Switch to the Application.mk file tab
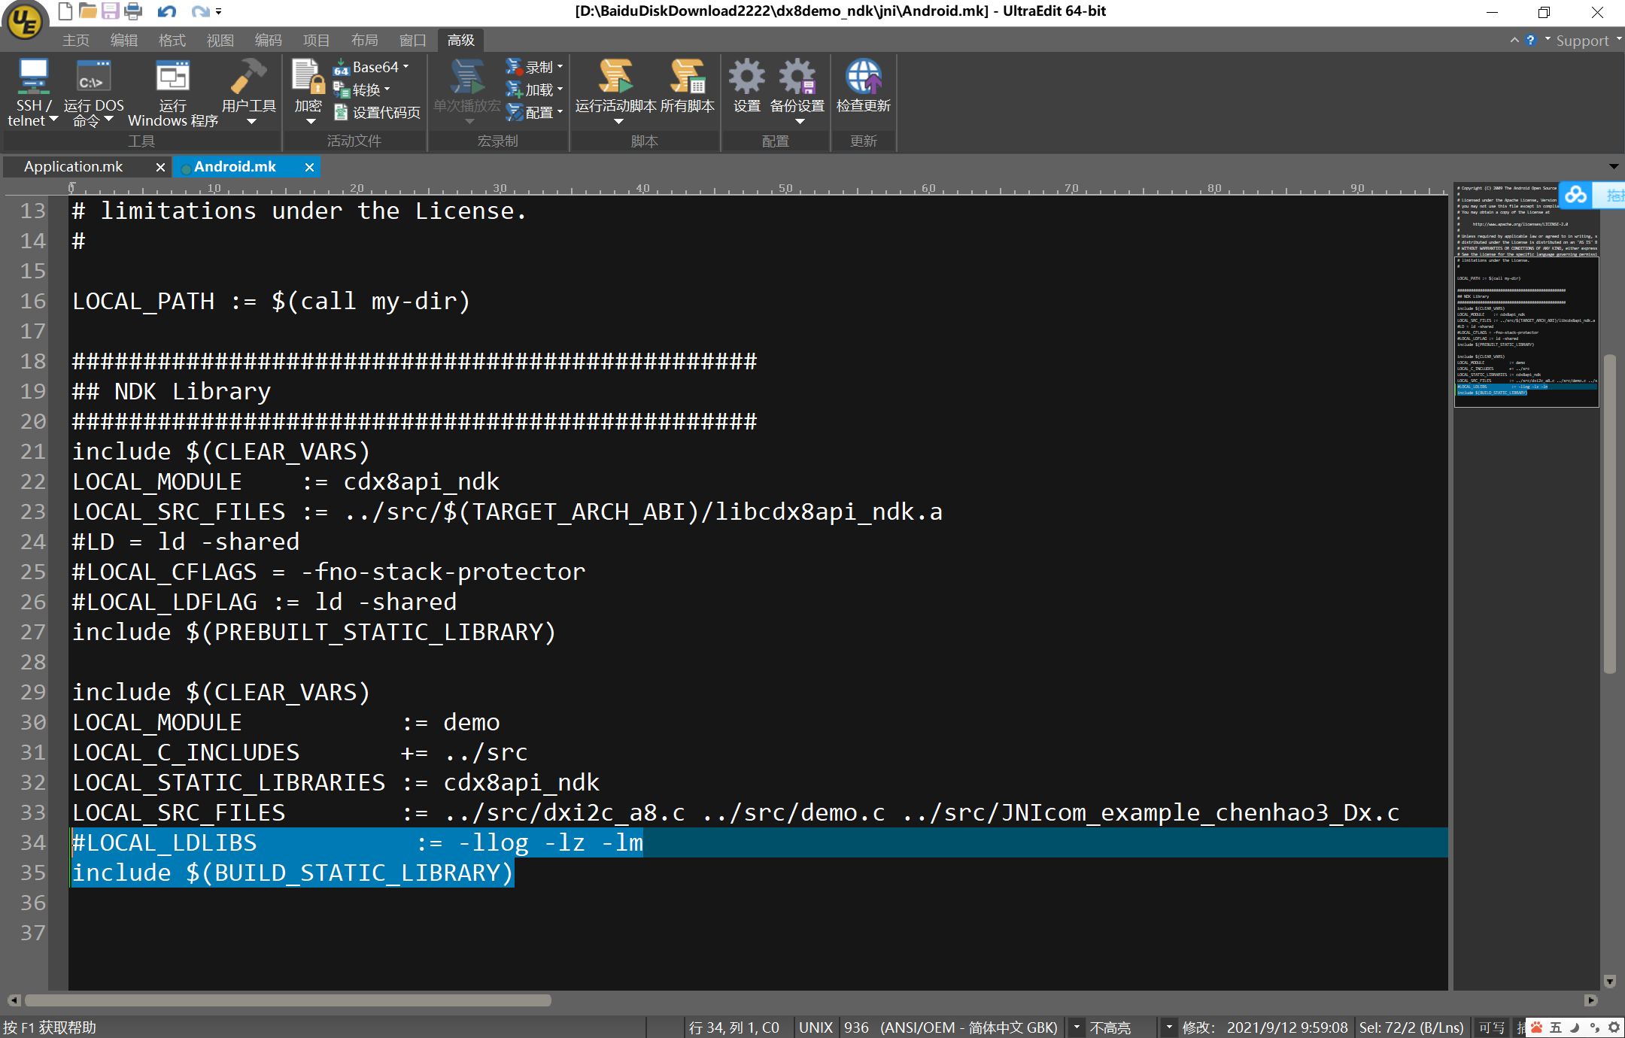1625x1038 pixels. (x=74, y=167)
